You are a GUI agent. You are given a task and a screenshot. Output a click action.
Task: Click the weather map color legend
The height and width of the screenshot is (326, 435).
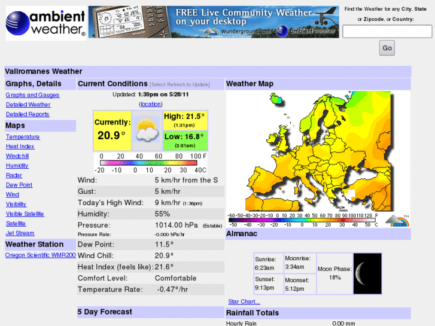(x=303, y=220)
